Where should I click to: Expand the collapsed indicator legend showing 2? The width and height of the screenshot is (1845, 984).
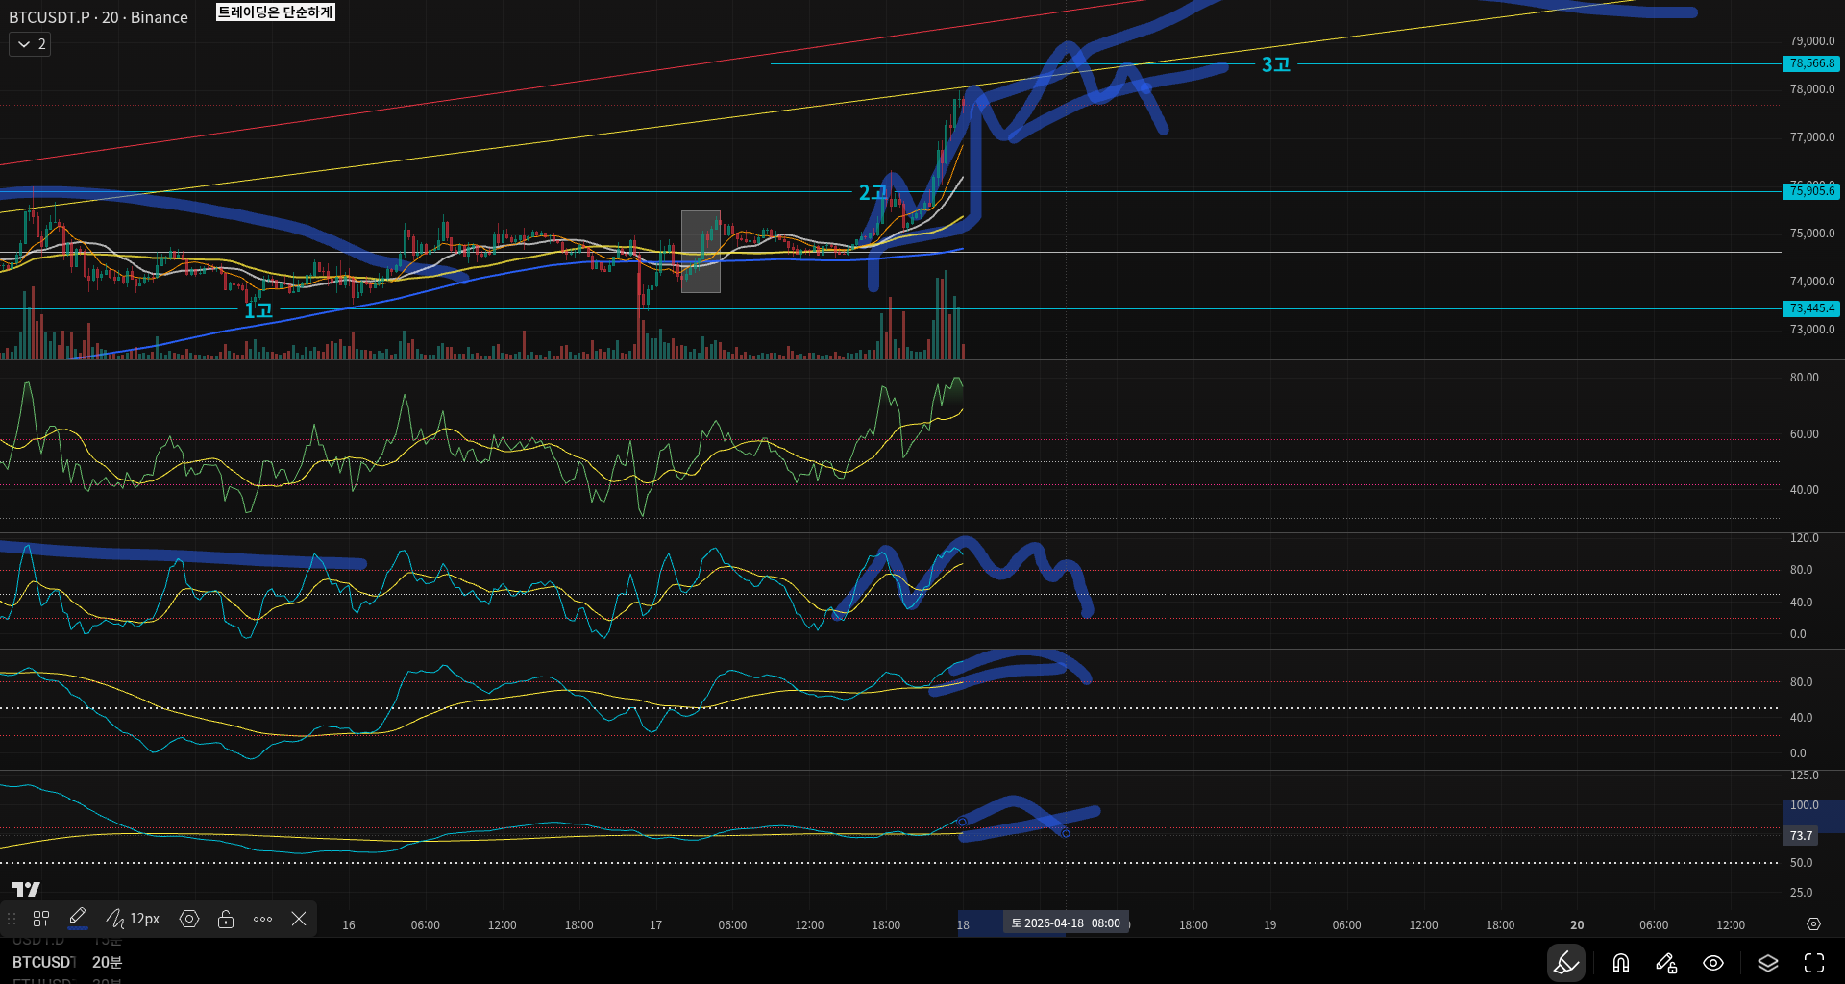click(30, 44)
